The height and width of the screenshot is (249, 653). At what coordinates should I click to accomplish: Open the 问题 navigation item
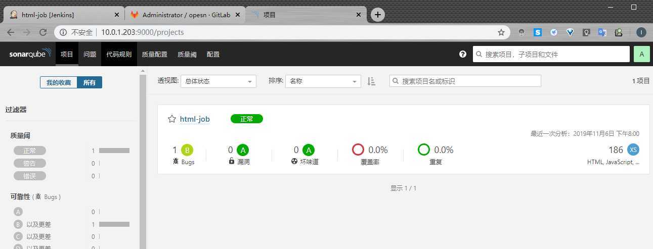pyautogui.click(x=90, y=54)
